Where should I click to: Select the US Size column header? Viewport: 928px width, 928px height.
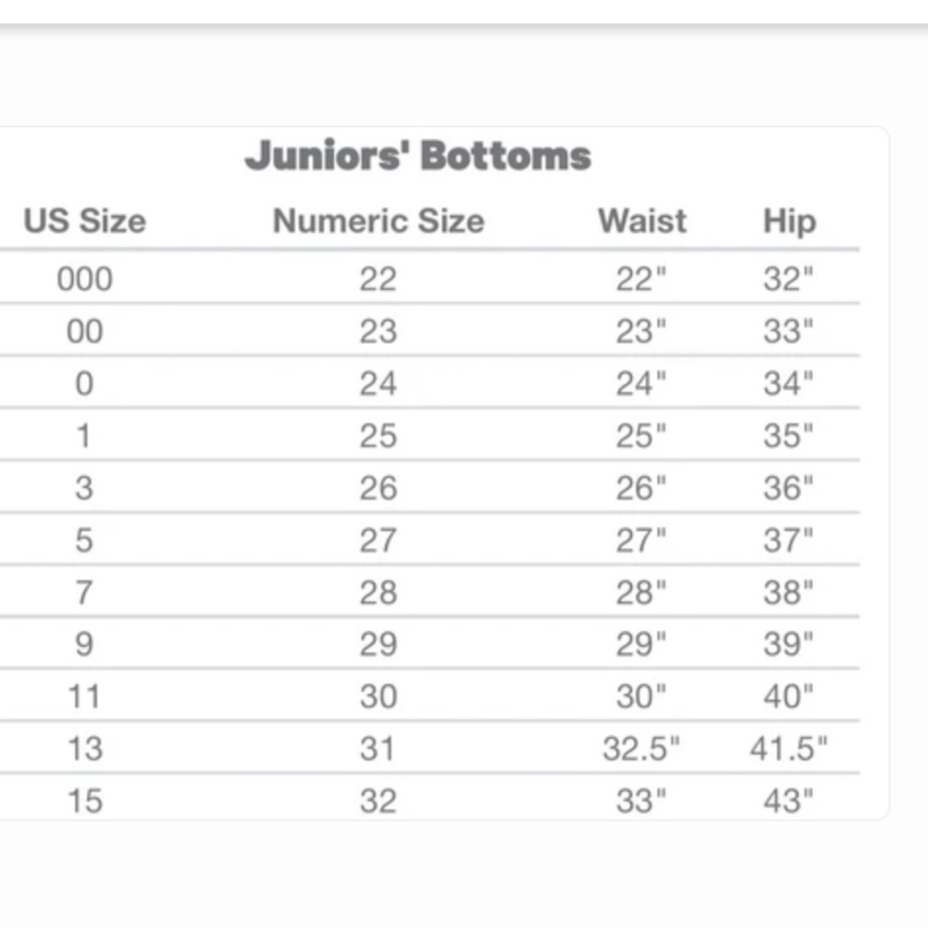point(84,221)
